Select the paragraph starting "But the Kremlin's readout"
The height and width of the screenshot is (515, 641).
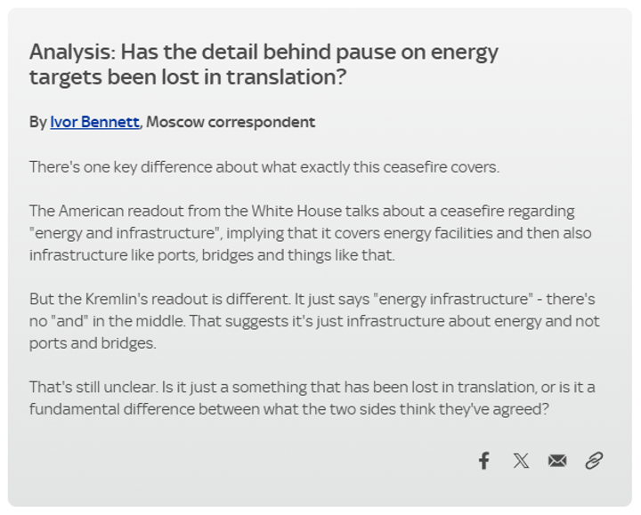point(313,320)
